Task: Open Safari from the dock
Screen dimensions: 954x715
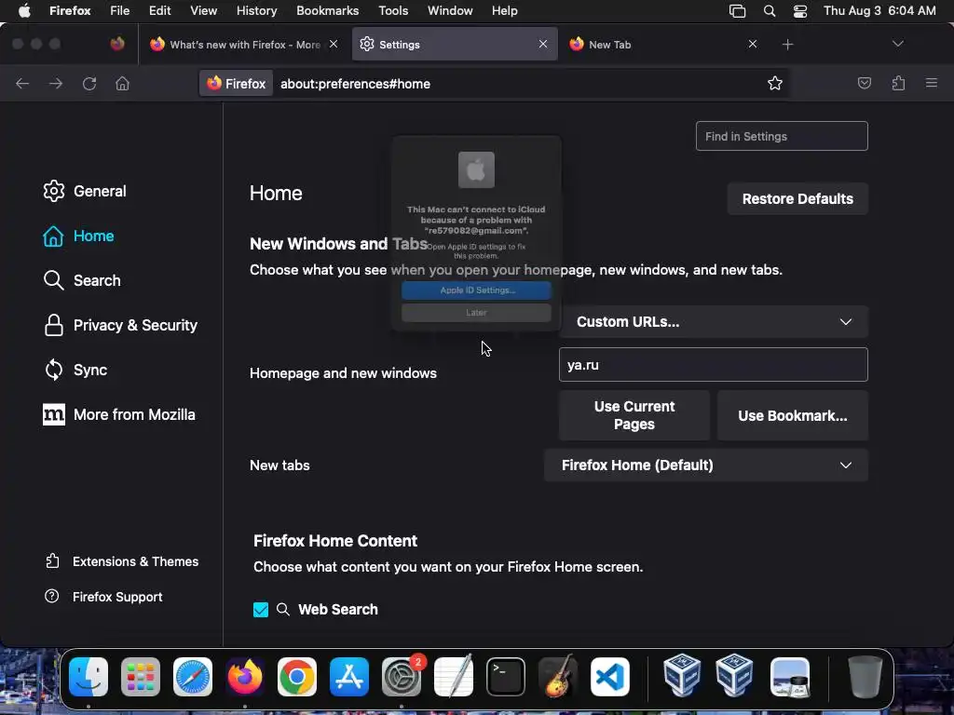Action: click(193, 677)
